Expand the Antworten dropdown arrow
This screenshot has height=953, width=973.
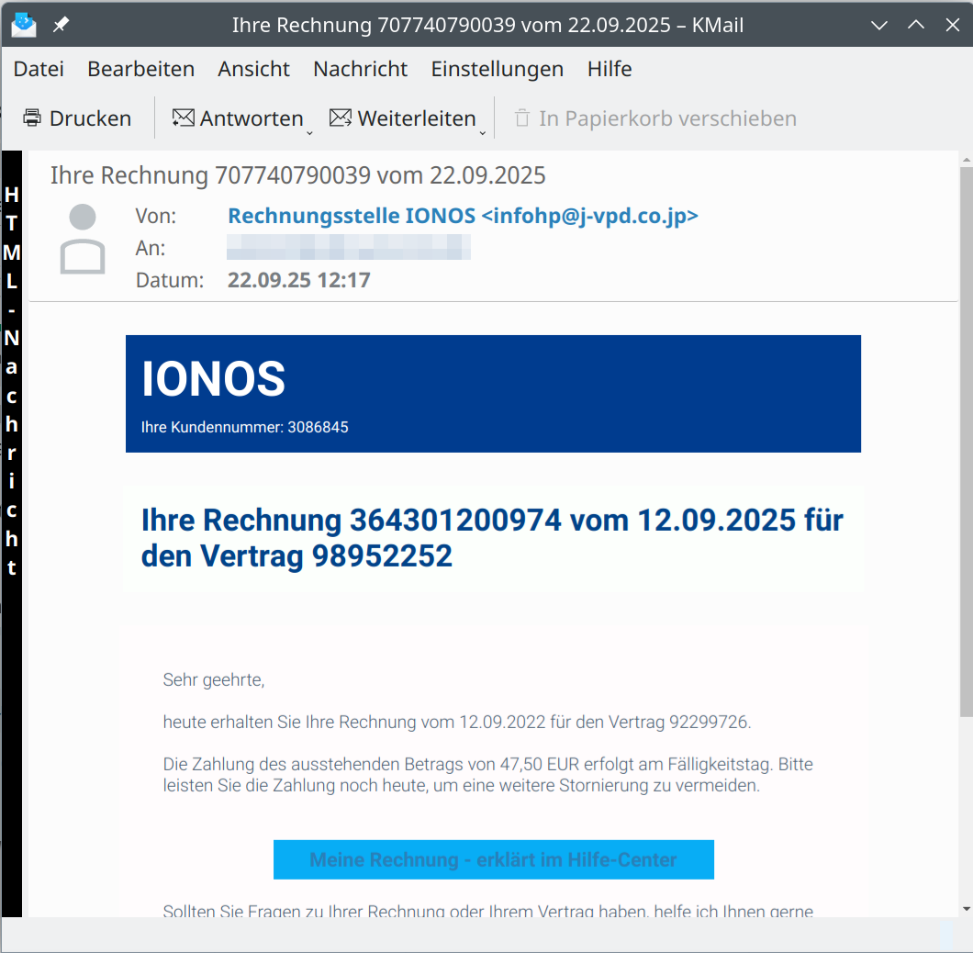[x=309, y=133]
